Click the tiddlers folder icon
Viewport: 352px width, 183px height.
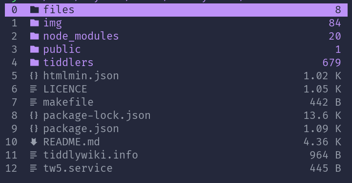[x=34, y=63]
